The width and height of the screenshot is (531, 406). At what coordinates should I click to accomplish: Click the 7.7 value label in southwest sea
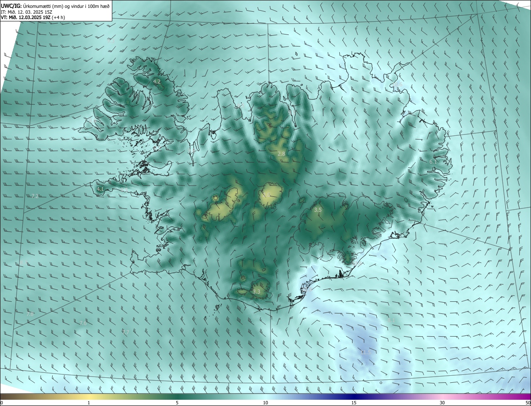(126, 332)
